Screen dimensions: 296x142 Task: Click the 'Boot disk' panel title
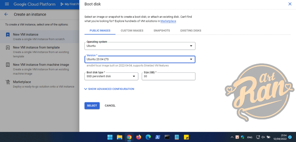tap(93, 4)
